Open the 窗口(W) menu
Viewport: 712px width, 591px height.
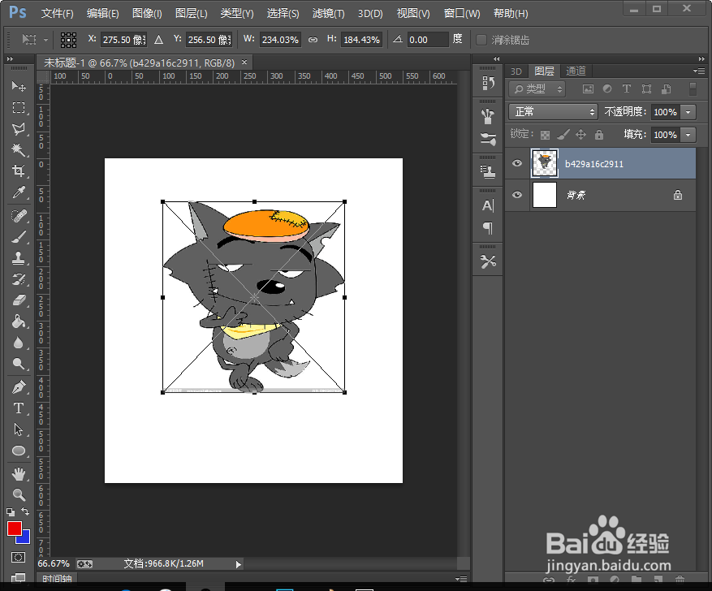(462, 14)
